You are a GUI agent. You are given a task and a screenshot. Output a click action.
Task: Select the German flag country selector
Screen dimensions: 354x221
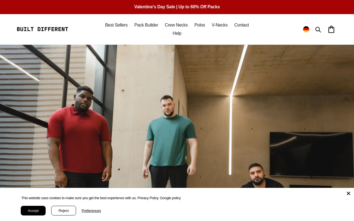tap(306, 29)
